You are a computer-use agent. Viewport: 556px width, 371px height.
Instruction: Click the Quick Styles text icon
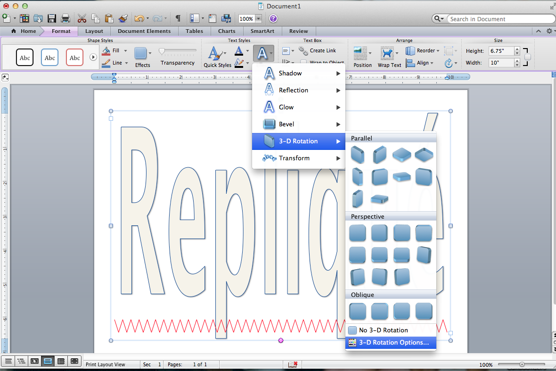click(x=217, y=57)
